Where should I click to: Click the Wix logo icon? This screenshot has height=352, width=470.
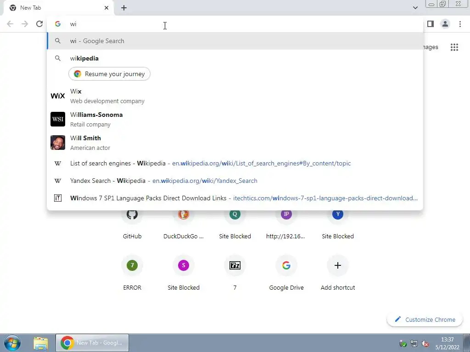coord(57,96)
